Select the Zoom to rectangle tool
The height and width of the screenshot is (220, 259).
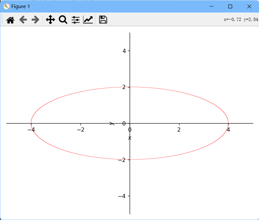click(x=63, y=20)
